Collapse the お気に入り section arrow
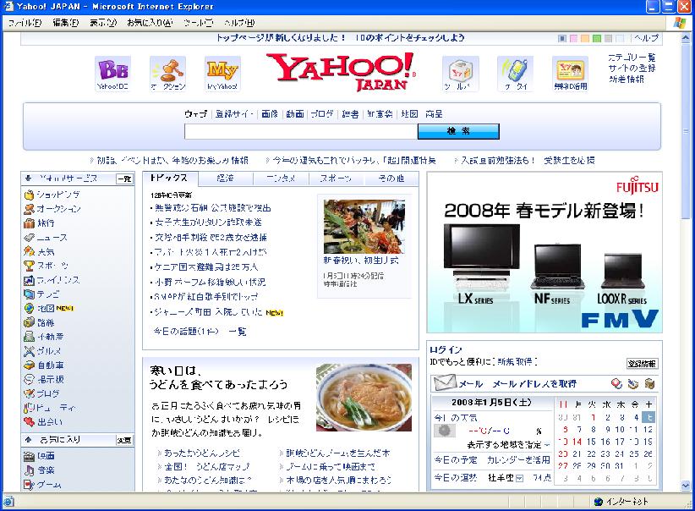695x511 pixels. pyautogui.click(x=29, y=440)
